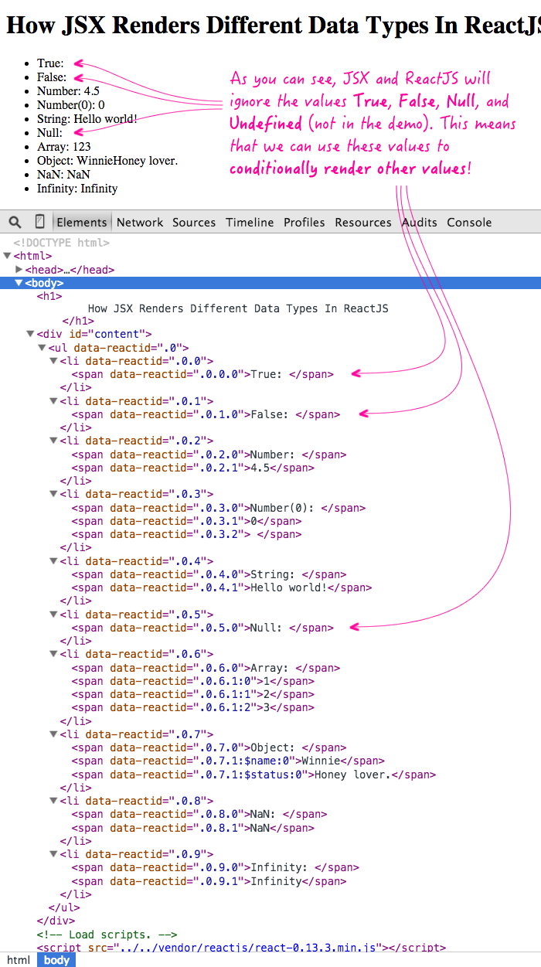The image size is (541, 967).
Task: Select span $status:0 with Honey lover.
Action: 253,774
